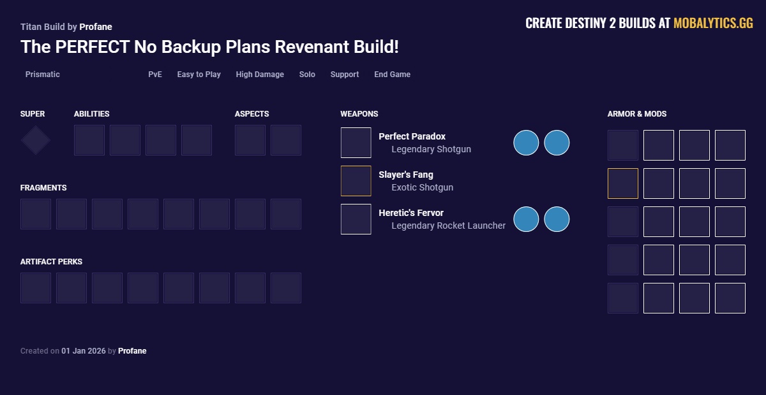Open the first Fragments slot selector
766x395 pixels.
[x=35, y=213]
